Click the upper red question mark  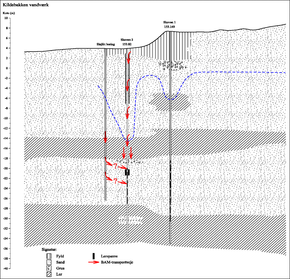tap(114, 165)
